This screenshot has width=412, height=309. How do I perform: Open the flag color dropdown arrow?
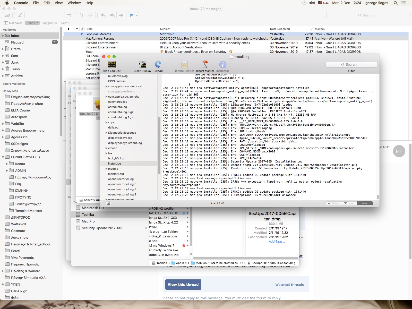(137, 15)
